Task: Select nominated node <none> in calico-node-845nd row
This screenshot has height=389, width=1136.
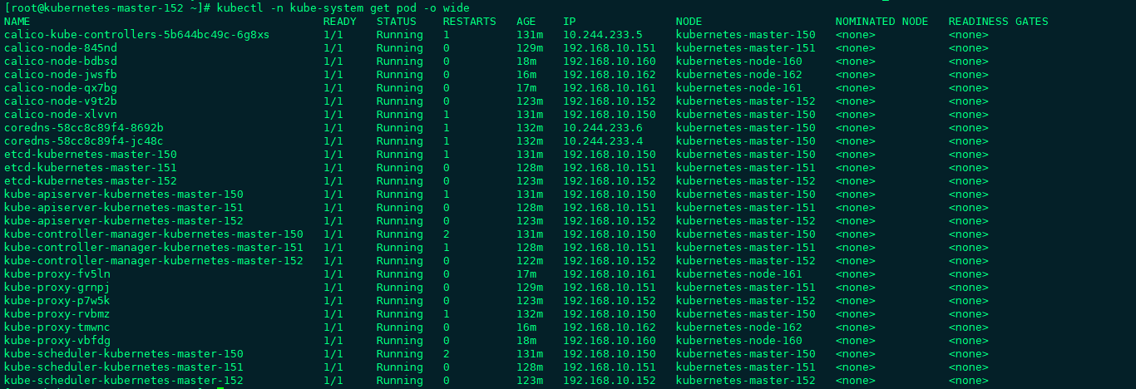Action: coord(856,48)
